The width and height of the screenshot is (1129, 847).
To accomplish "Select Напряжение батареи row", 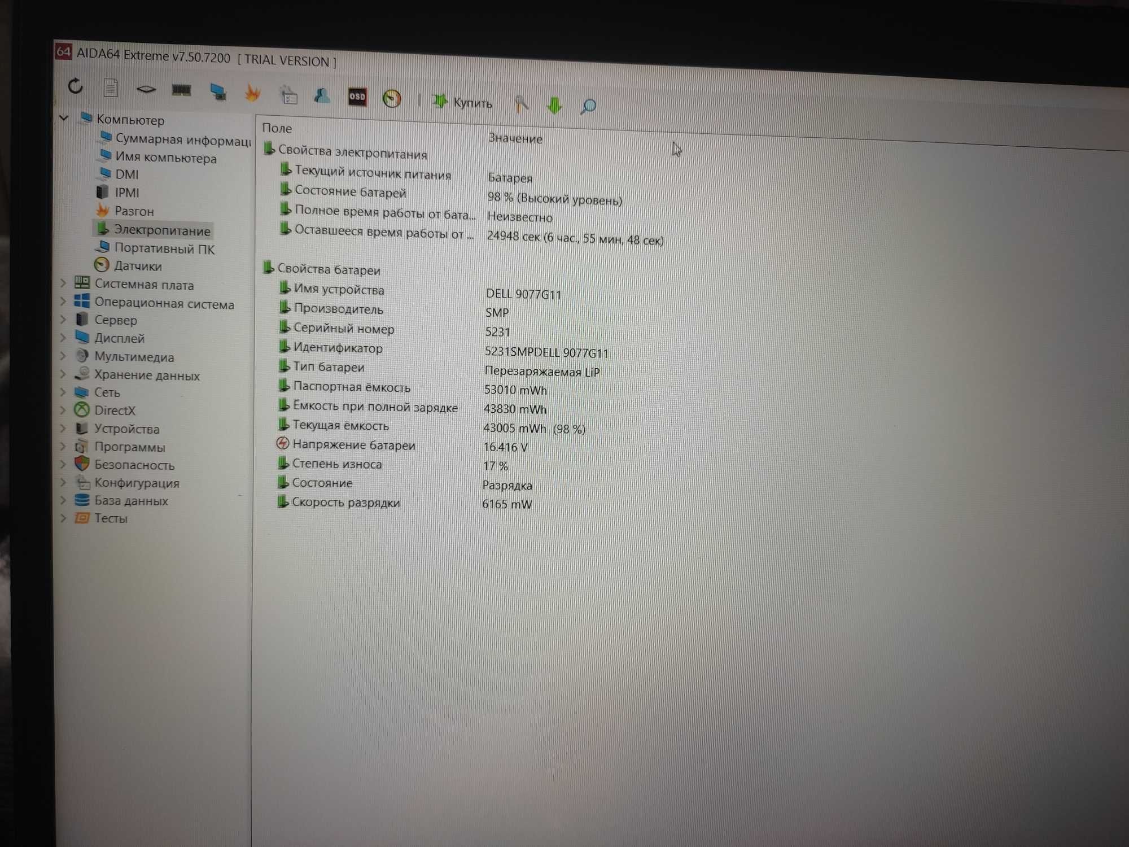I will (402, 446).
